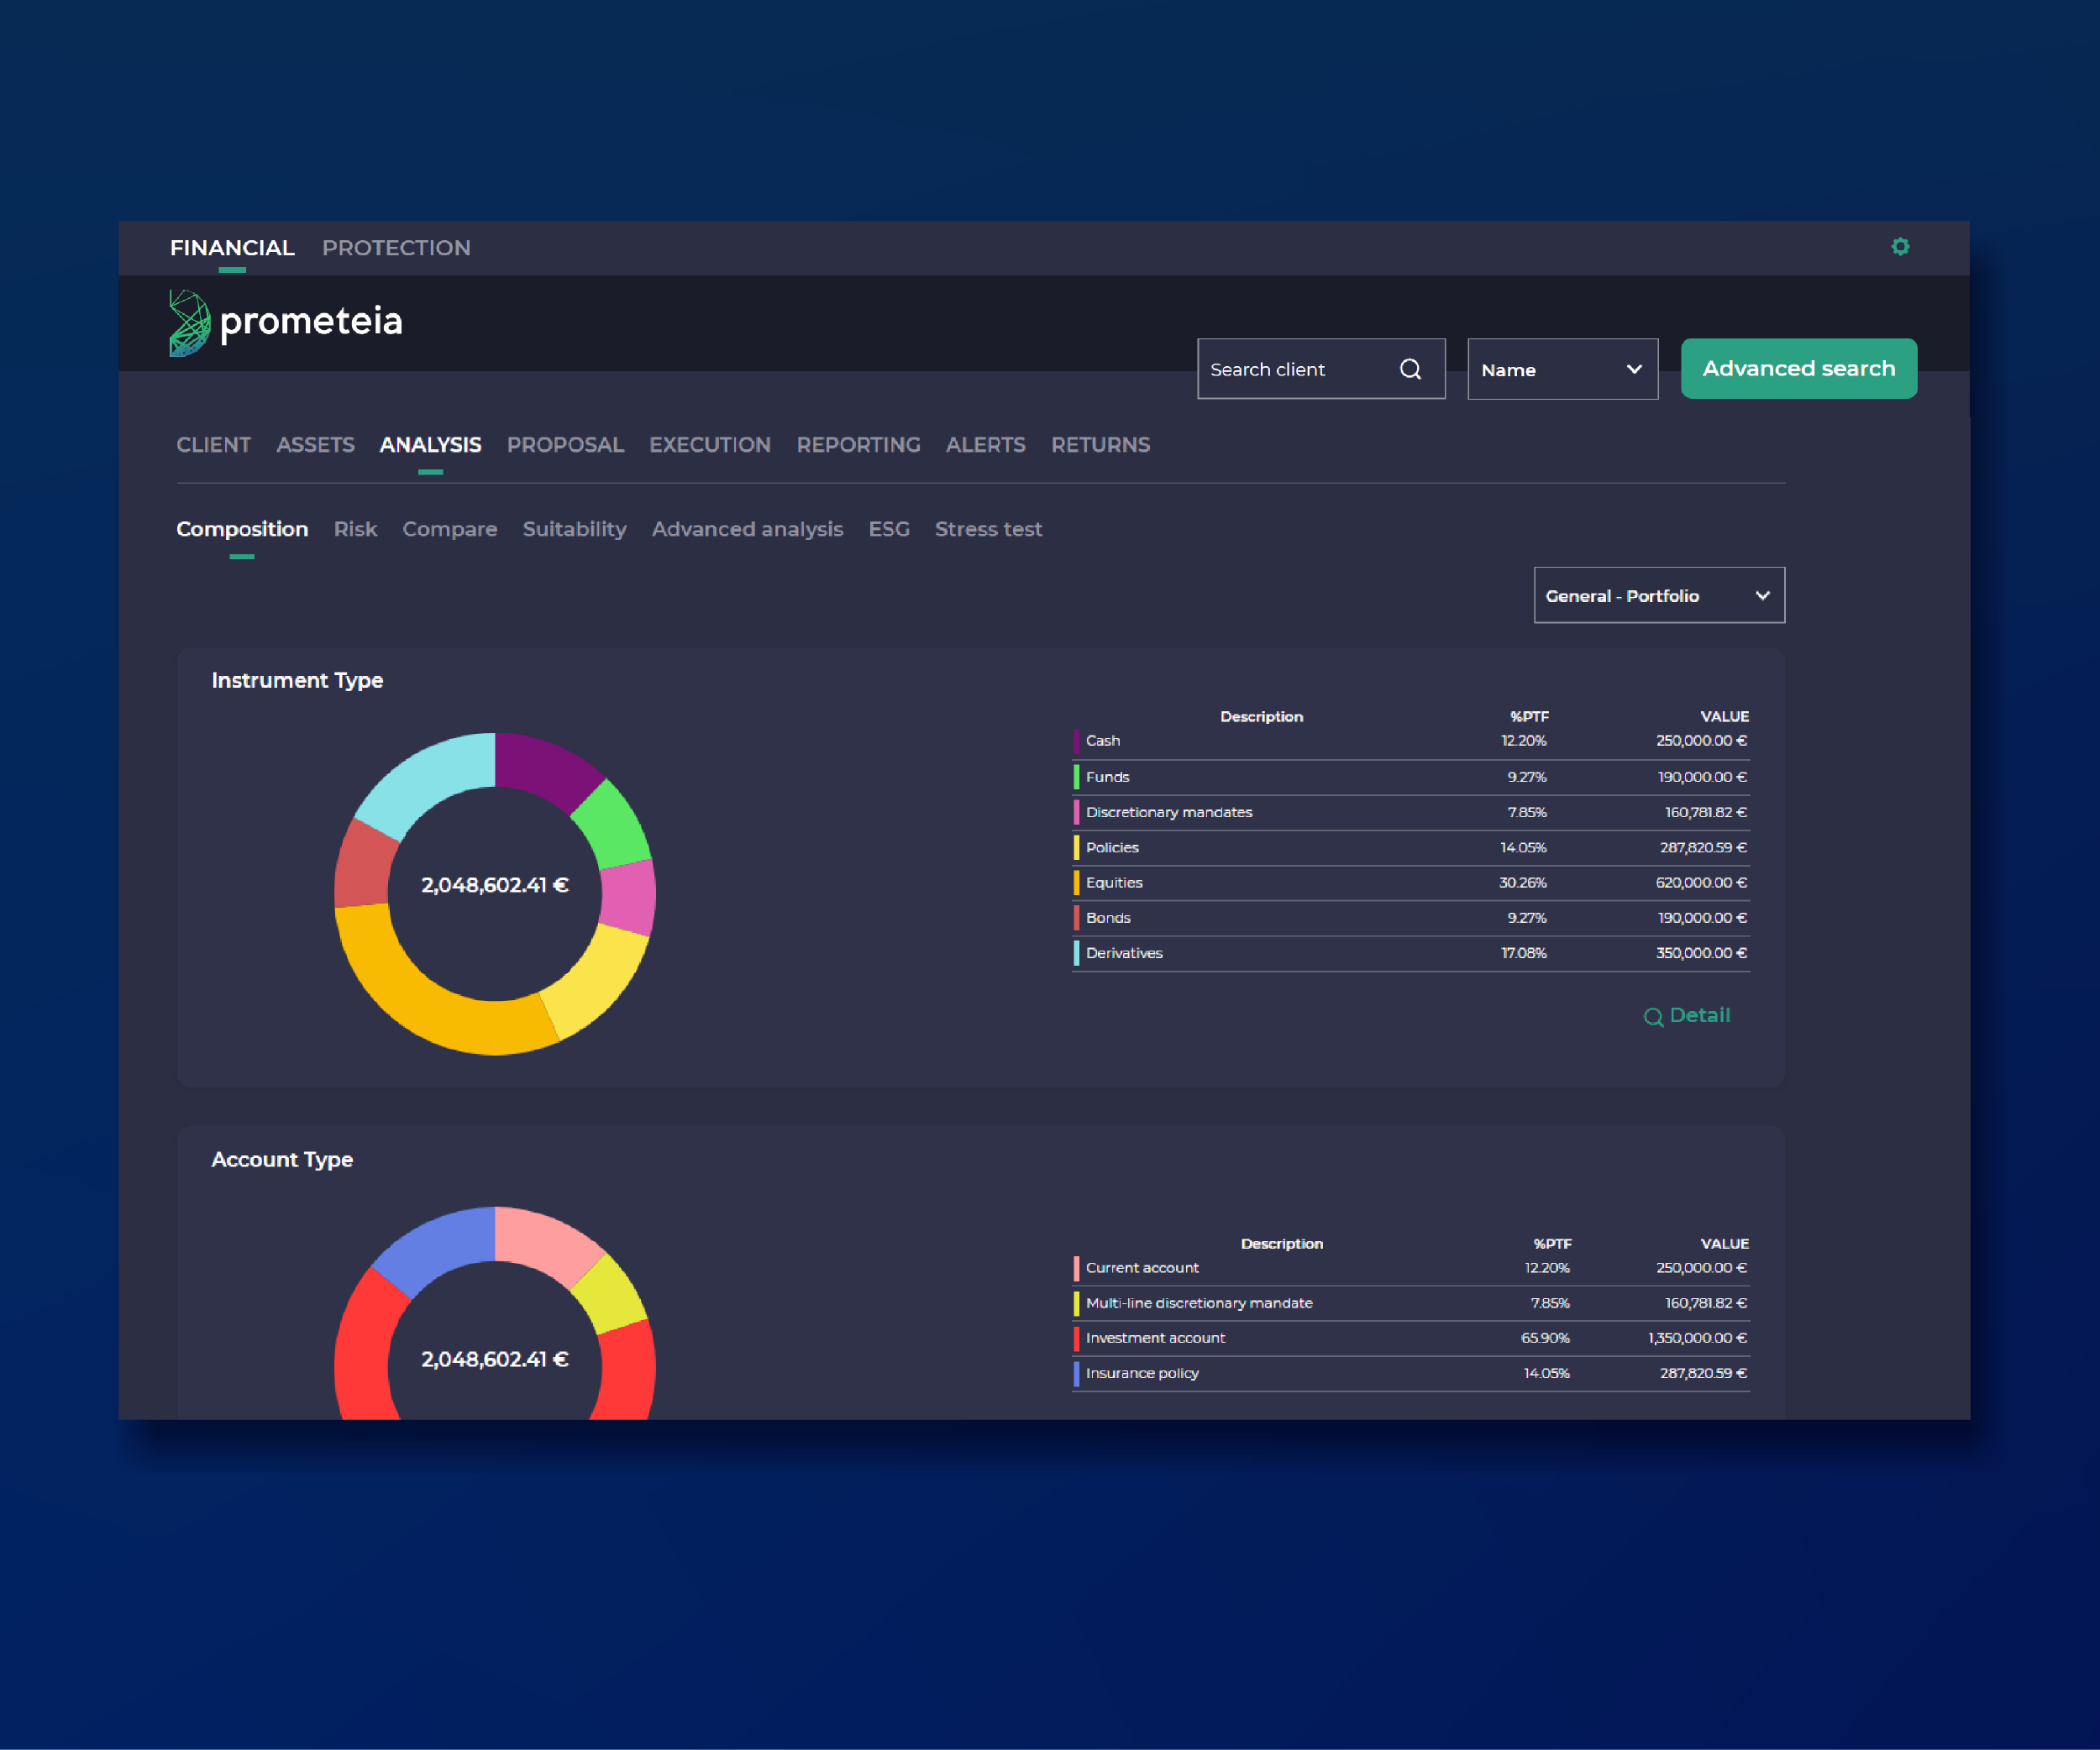Image resolution: width=2100 pixels, height=1750 pixels.
Task: Click chevron arrow in Name dropdown
Action: [x=1634, y=369]
